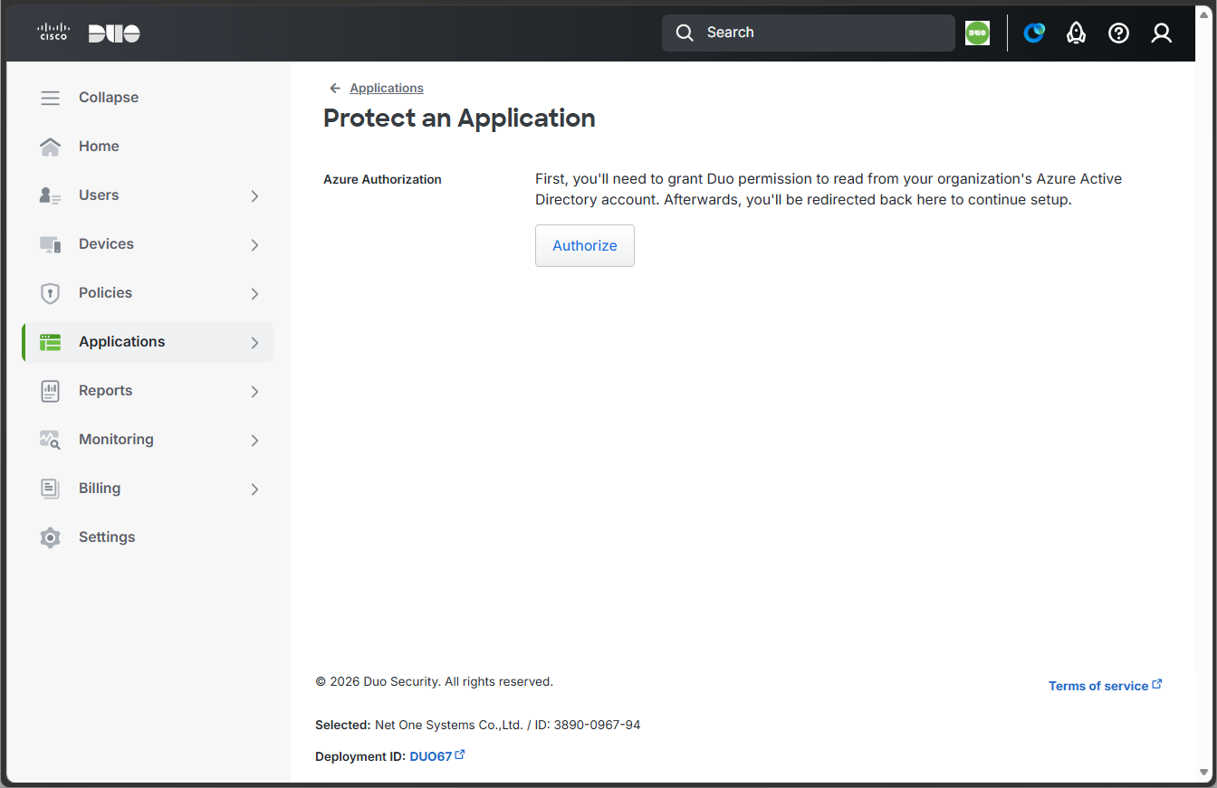Select the Applications menu item
Image resolution: width=1217 pixels, height=788 pixels.
click(148, 342)
